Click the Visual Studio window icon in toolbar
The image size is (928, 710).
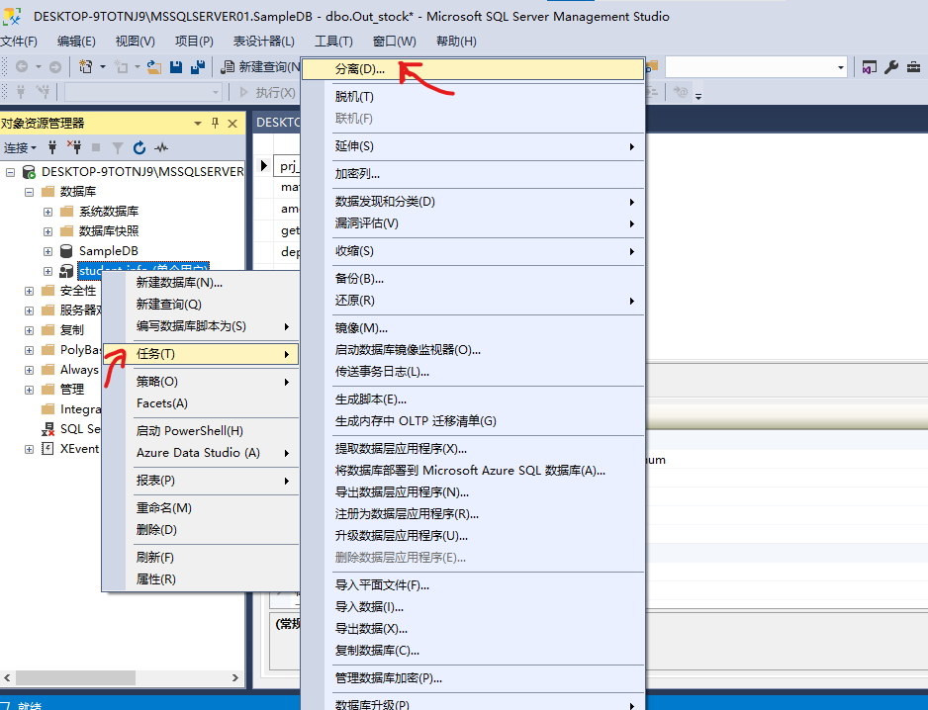coord(869,67)
